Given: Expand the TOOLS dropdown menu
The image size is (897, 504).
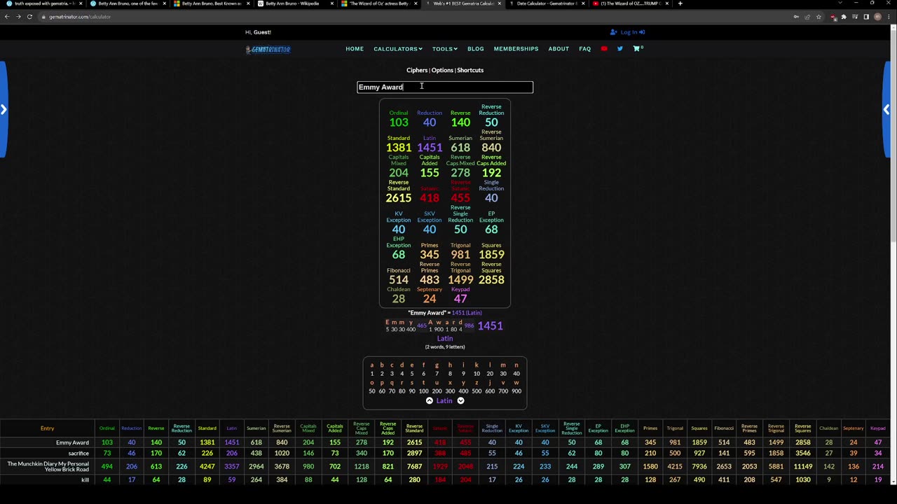Looking at the screenshot, I should click(444, 49).
